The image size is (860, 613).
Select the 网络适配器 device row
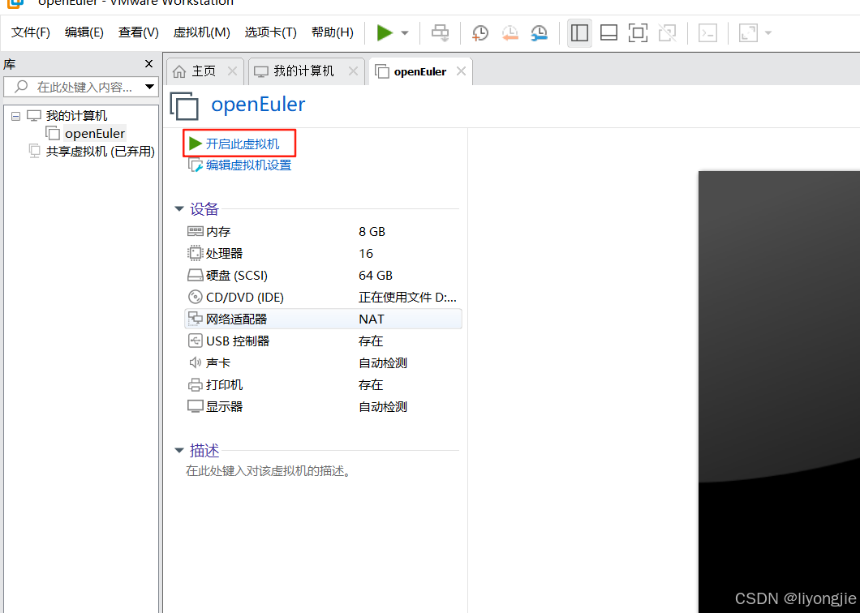tap(323, 319)
